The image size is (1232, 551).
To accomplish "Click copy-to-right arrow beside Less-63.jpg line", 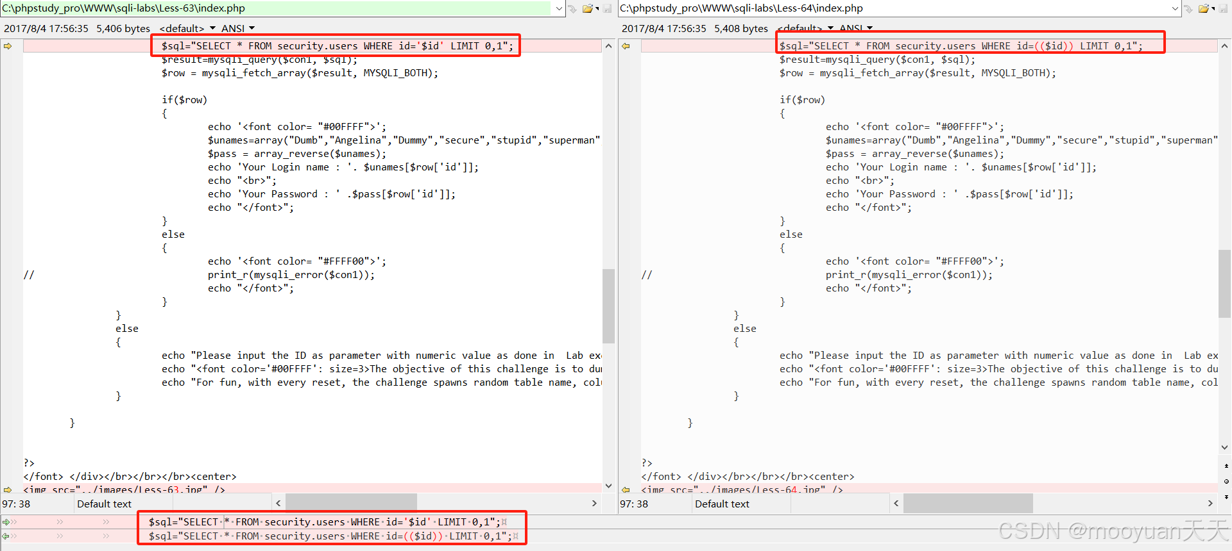I will (x=8, y=489).
